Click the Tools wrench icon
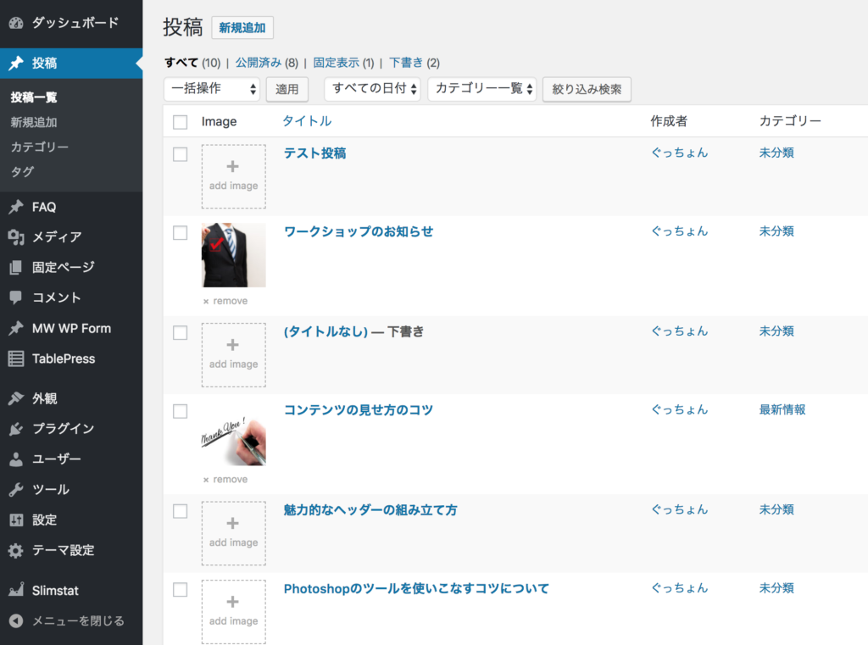868x645 pixels. 16,490
